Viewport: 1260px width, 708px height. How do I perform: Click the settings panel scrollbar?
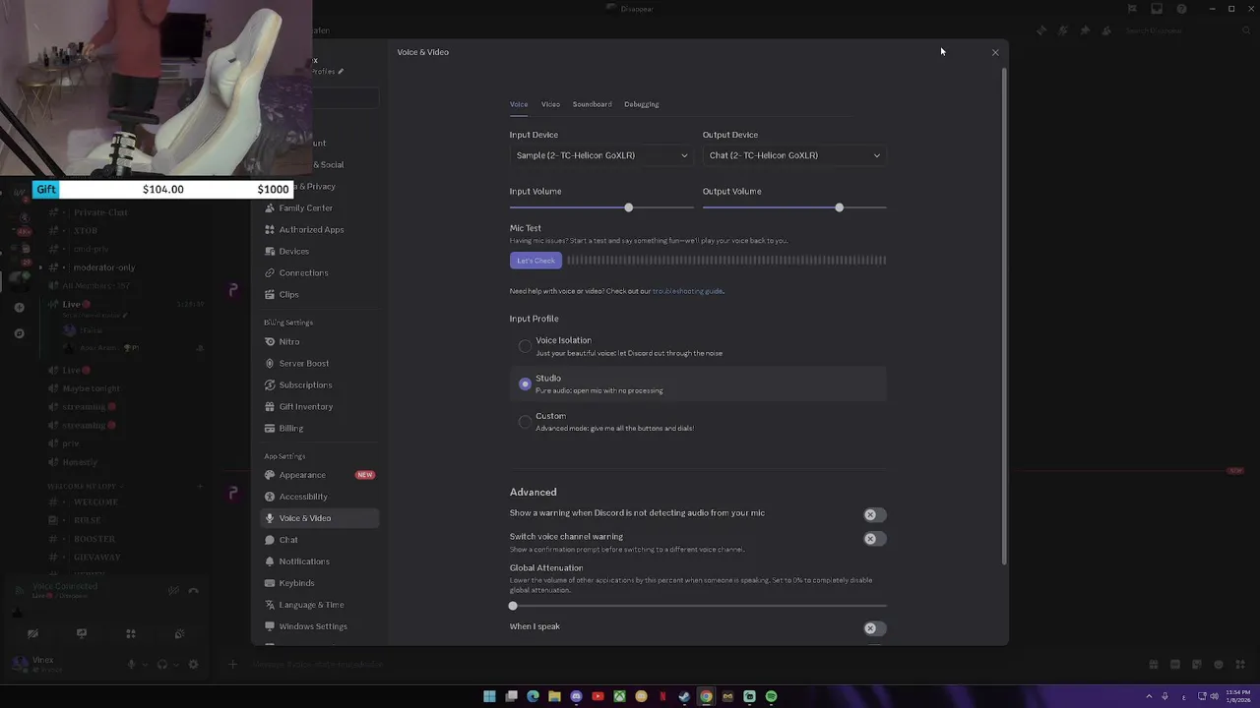1004,315
